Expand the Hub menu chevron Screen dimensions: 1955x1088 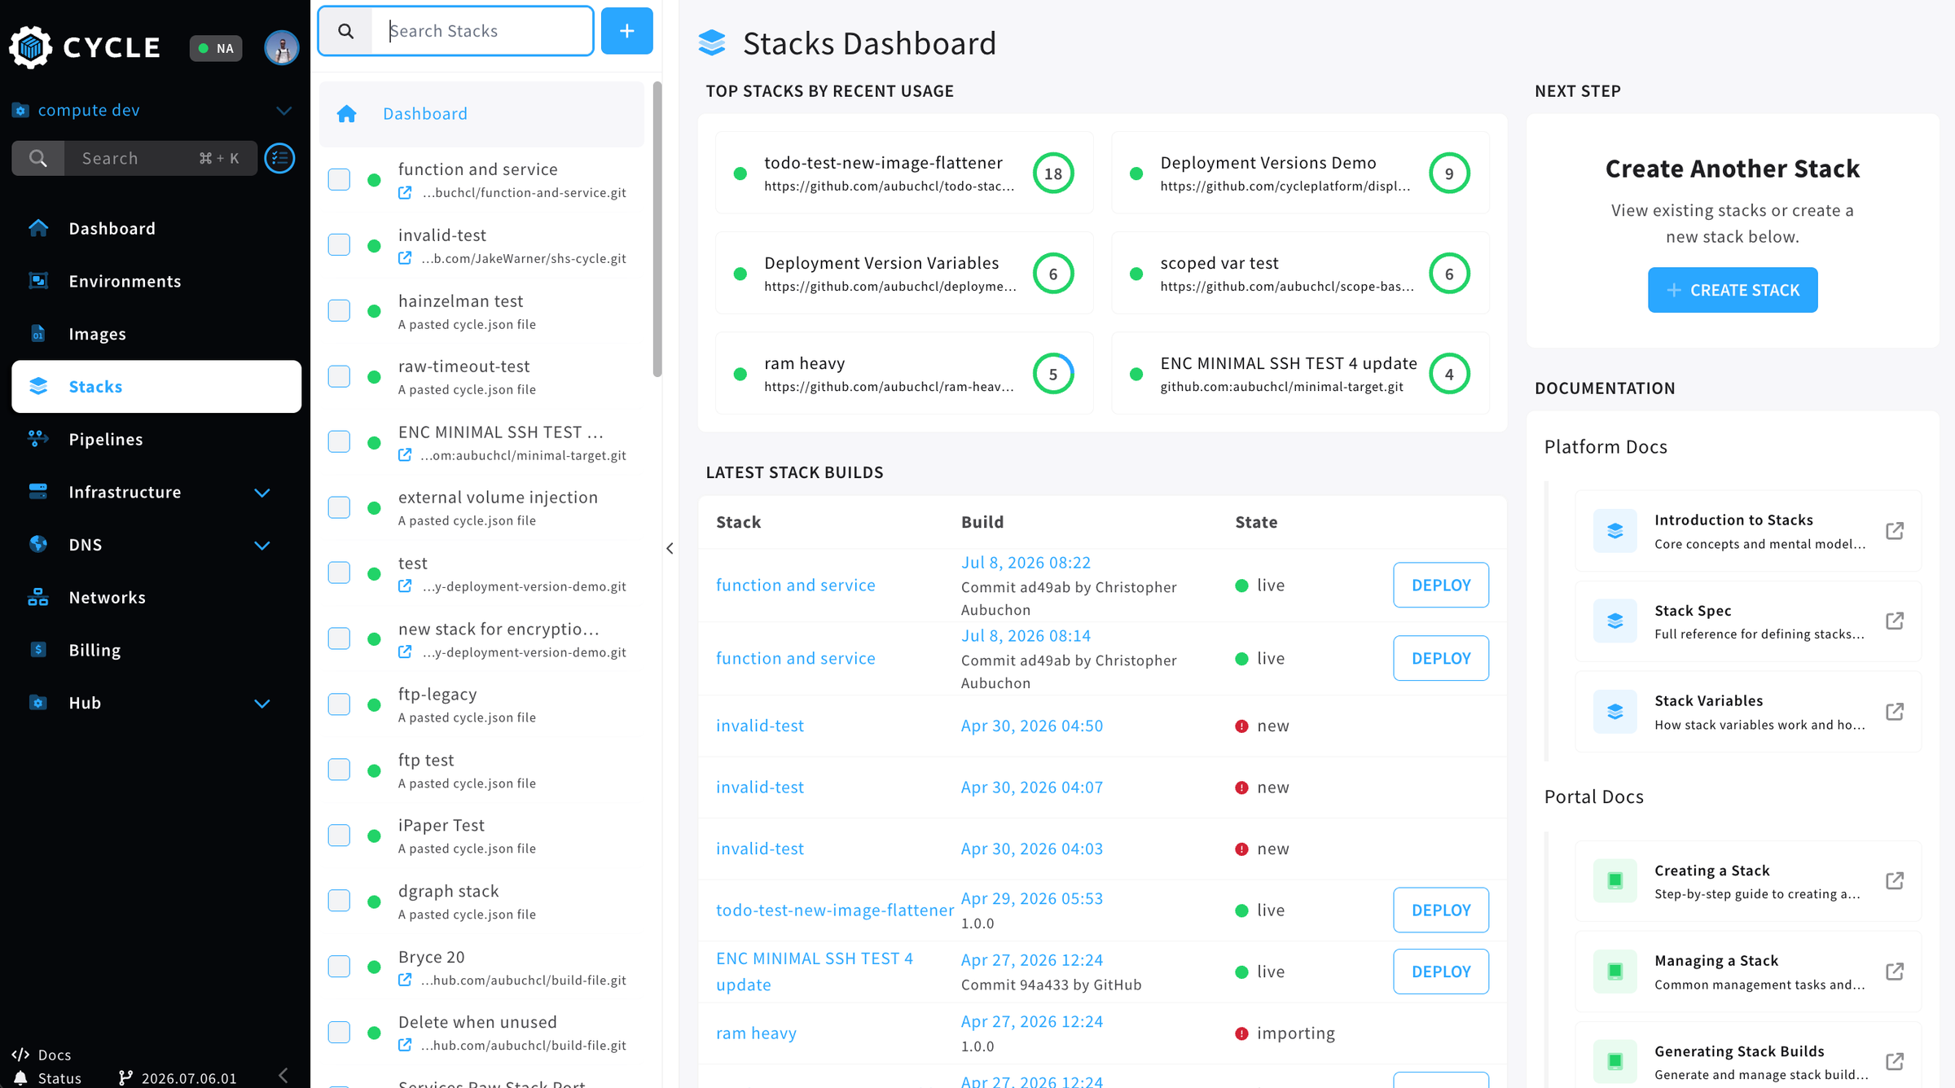[261, 703]
